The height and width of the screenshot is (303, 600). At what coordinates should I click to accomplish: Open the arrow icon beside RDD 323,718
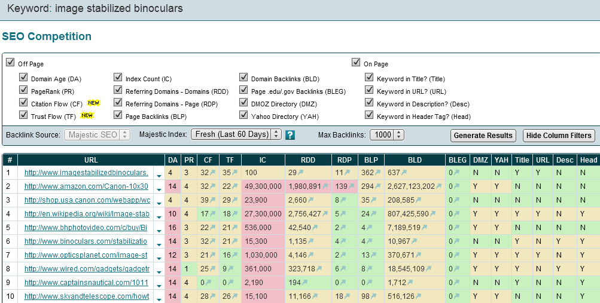click(x=319, y=269)
